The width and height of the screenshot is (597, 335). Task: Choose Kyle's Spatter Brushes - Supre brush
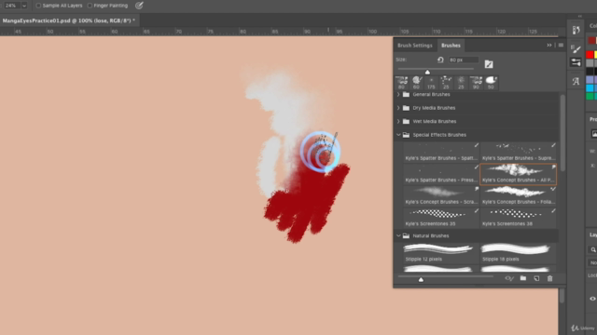[x=519, y=153]
